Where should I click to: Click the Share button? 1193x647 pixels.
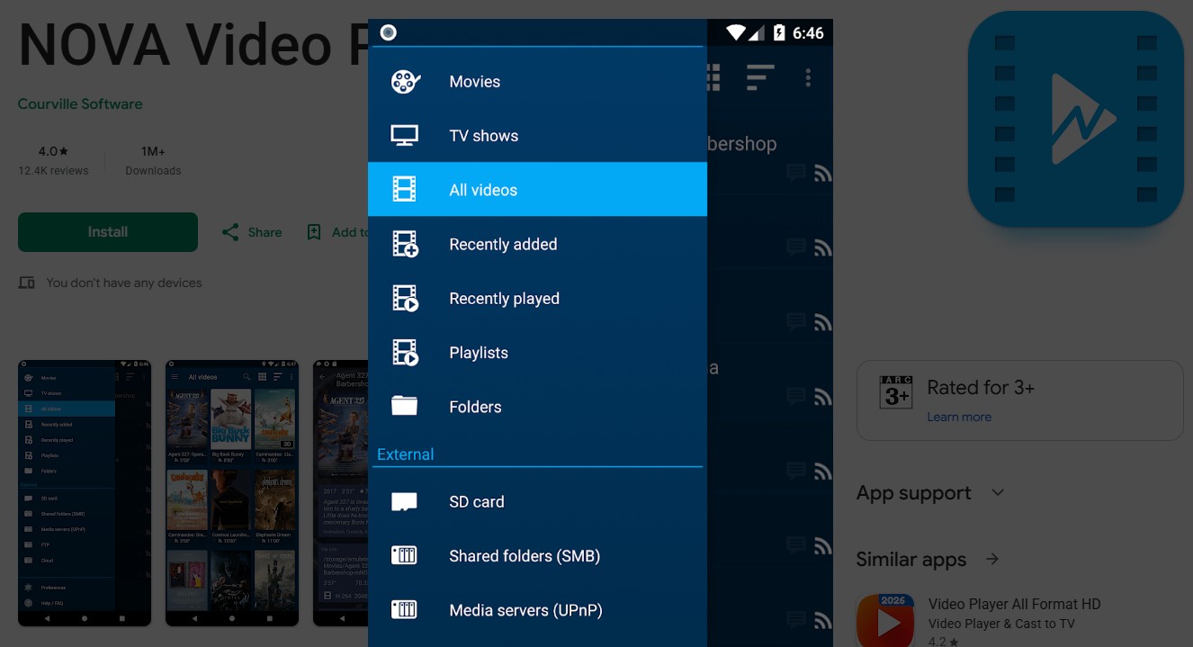click(x=252, y=232)
